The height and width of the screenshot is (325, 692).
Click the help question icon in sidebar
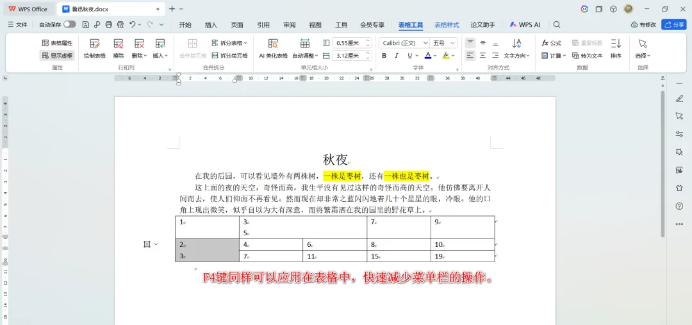point(679,206)
